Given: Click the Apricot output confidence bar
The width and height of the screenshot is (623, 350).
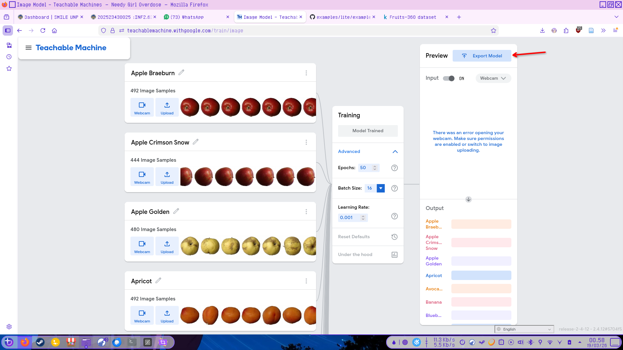Looking at the screenshot, I should 481,275.
